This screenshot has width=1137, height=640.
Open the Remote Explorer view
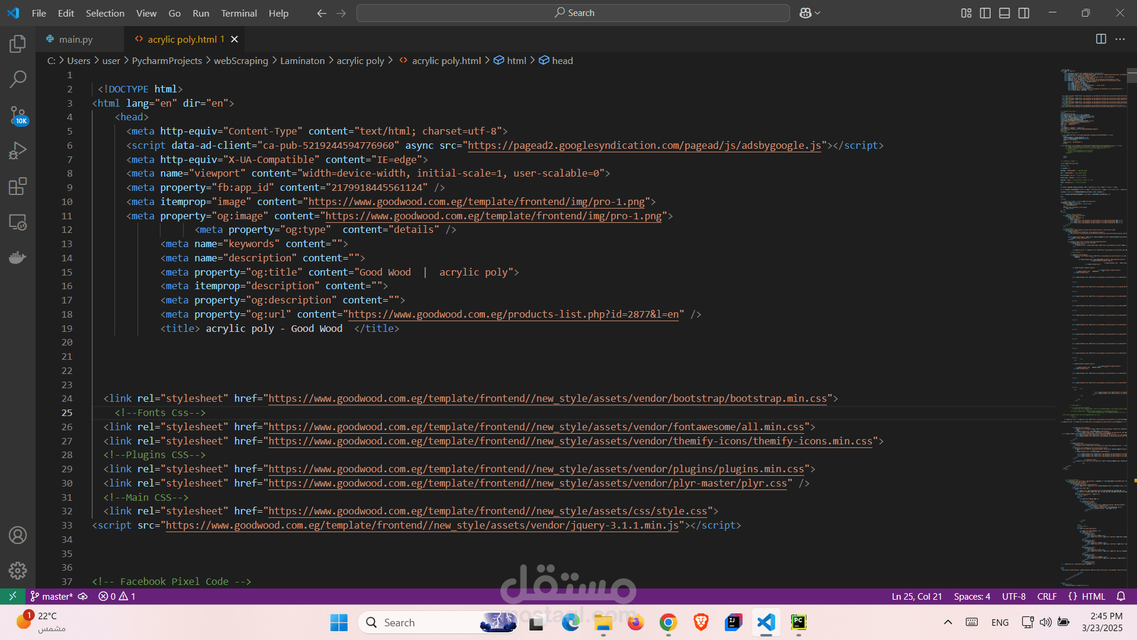point(18,222)
